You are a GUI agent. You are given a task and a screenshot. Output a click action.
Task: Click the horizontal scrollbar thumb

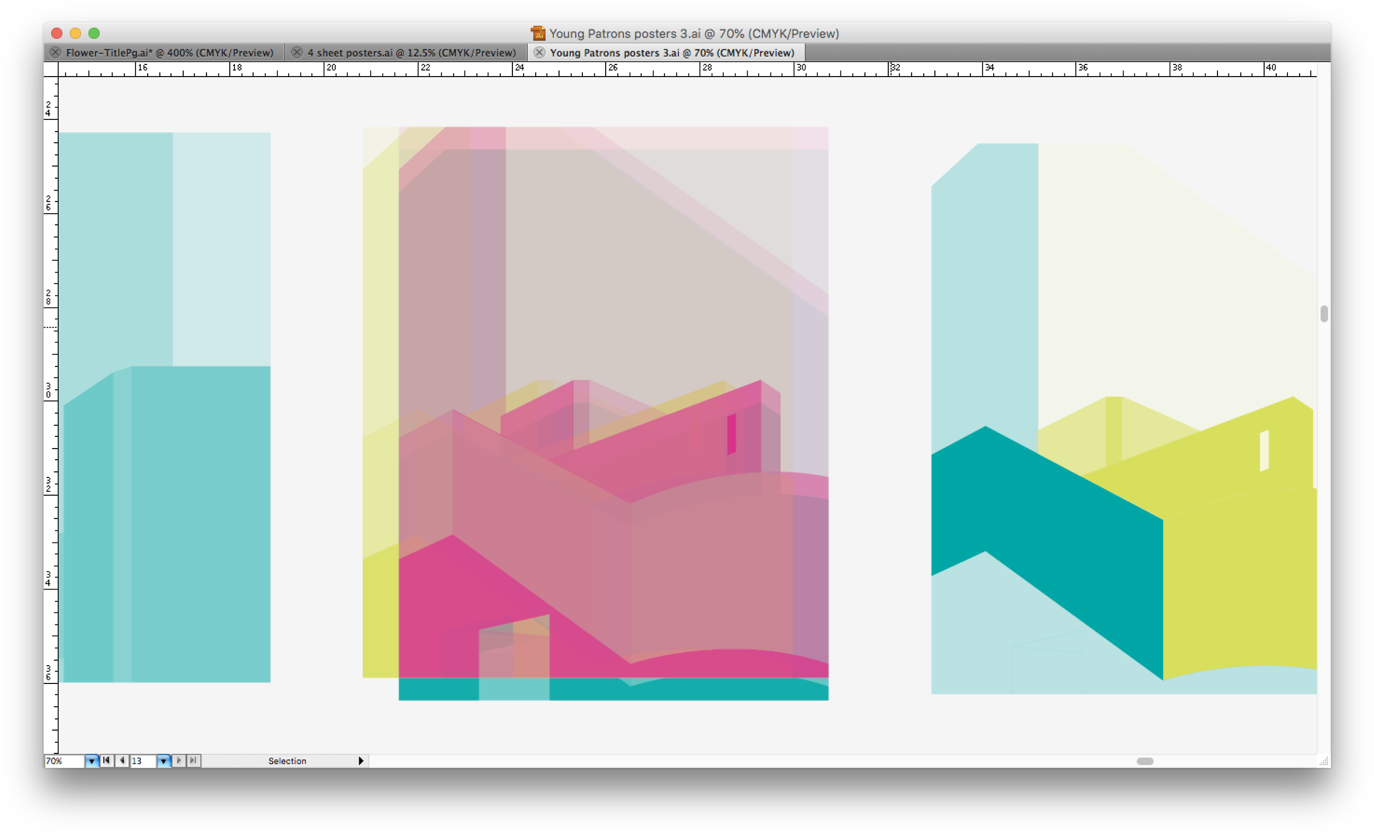1145,761
